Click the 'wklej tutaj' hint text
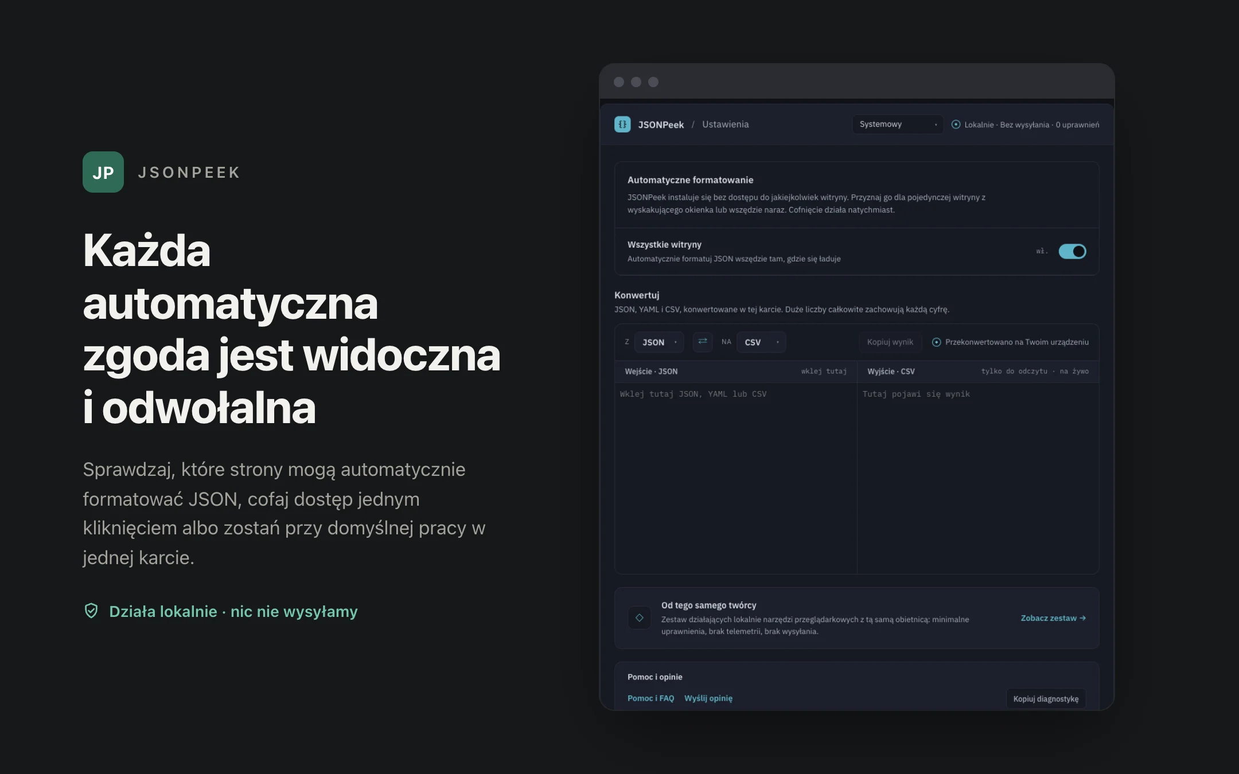Image resolution: width=1239 pixels, height=774 pixels. point(824,372)
